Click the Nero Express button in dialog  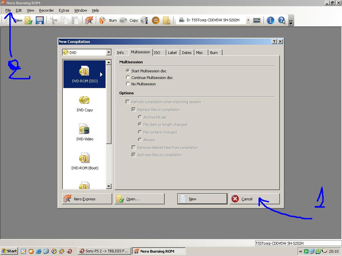coord(87,199)
